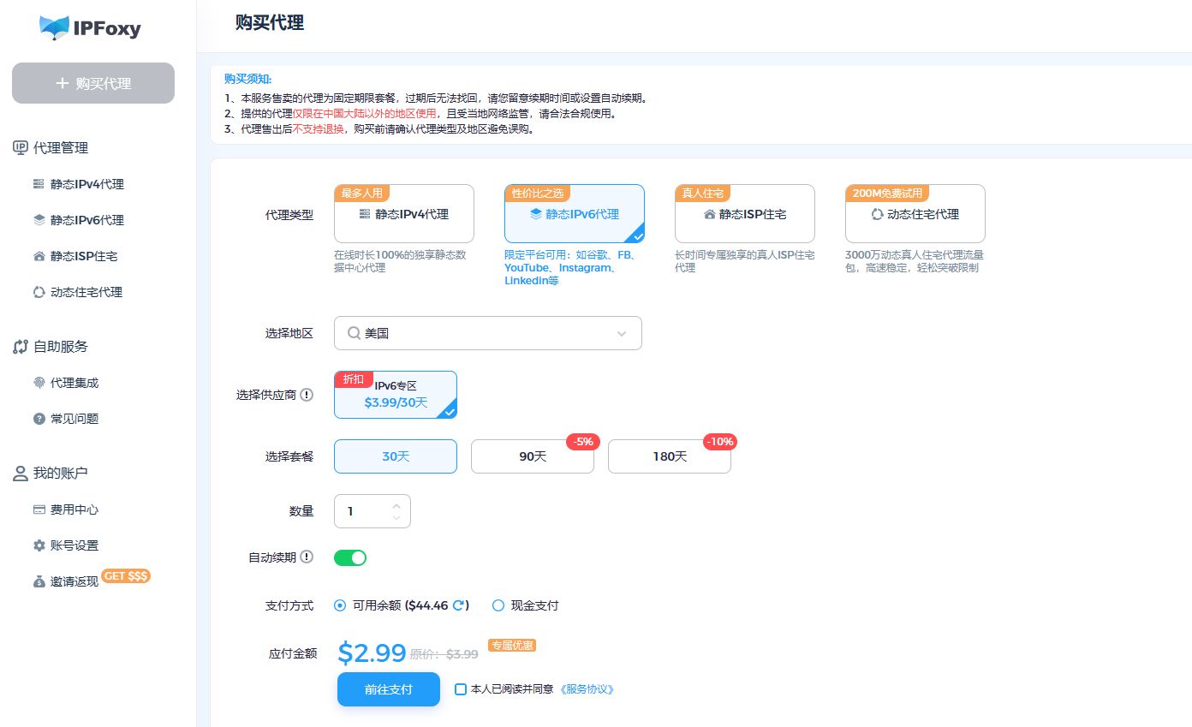Toggle the 自动续期 switch
This screenshot has width=1192, height=727.
350,557
